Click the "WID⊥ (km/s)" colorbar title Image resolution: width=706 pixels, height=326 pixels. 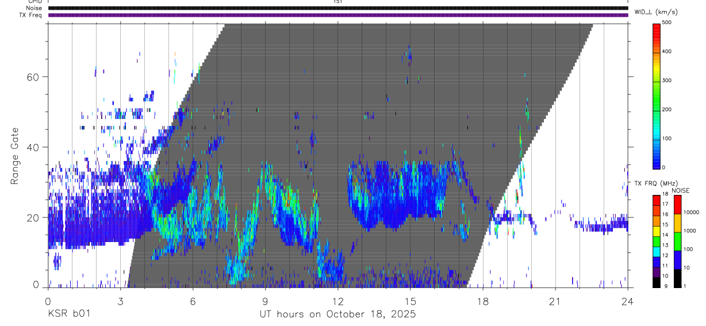click(x=657, y=11)
